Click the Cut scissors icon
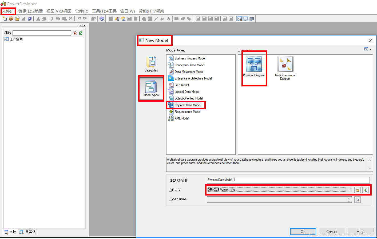The image size is (377, 239). [52, 19]
